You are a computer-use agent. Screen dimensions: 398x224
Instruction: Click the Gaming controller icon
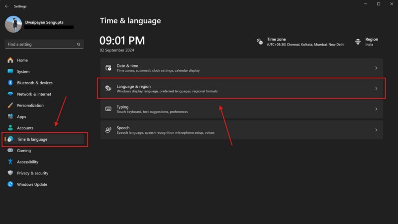coord(10,151)
